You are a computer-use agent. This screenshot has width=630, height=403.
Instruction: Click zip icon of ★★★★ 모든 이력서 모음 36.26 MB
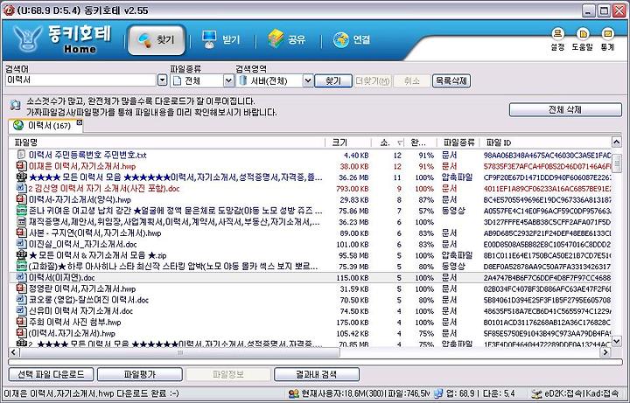[x=21, y=177]
